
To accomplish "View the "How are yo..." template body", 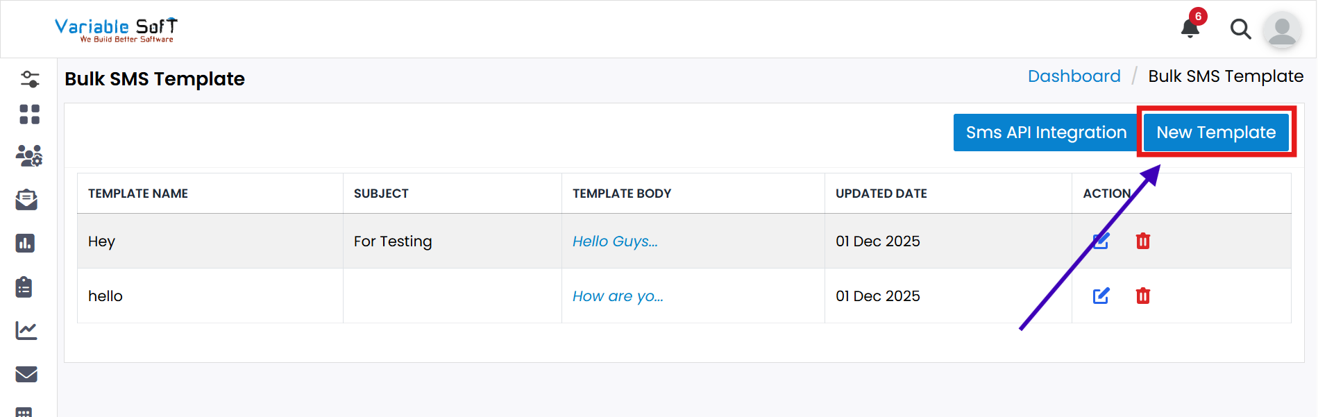I will pos(618,296).
